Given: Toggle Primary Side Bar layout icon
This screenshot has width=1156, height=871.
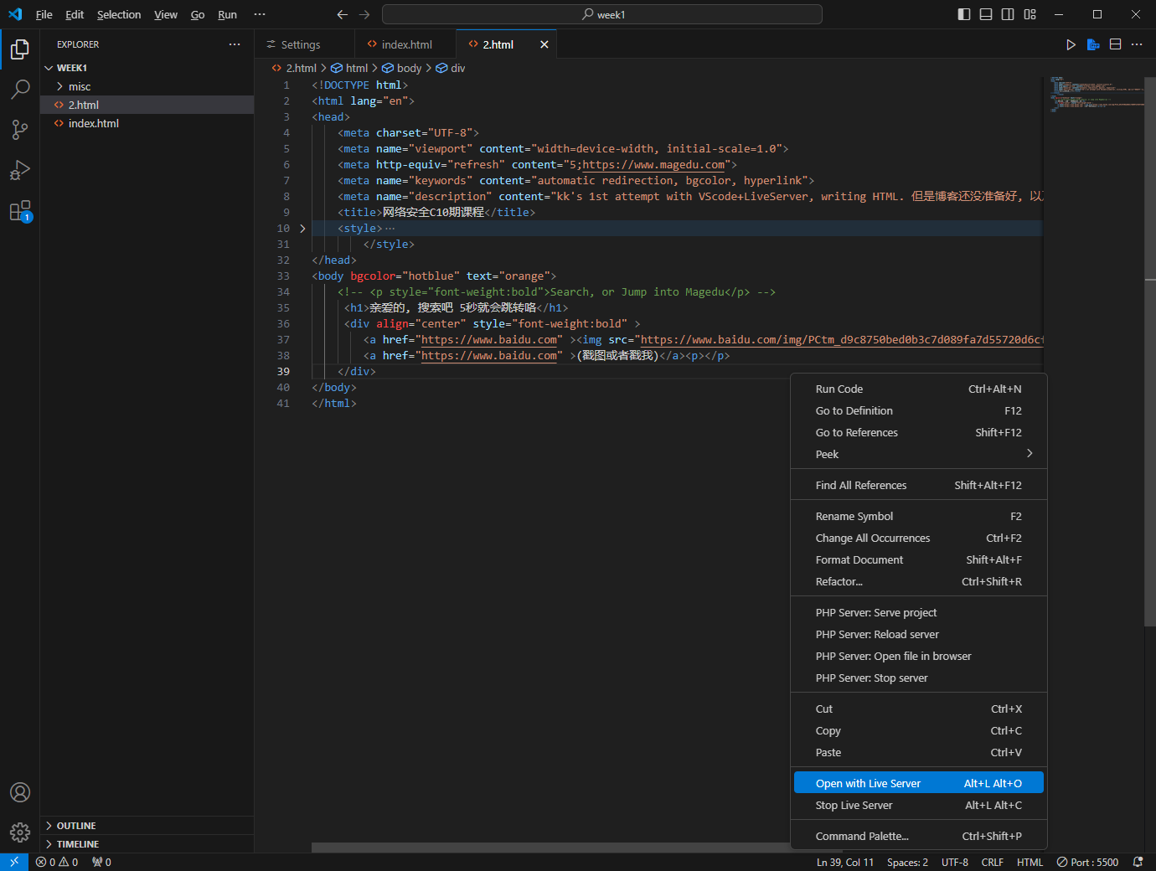Looking at the screenshot, I should point(964,14).
